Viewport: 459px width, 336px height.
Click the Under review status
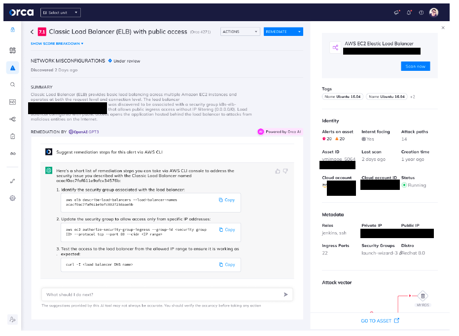(x=124, y=61)
